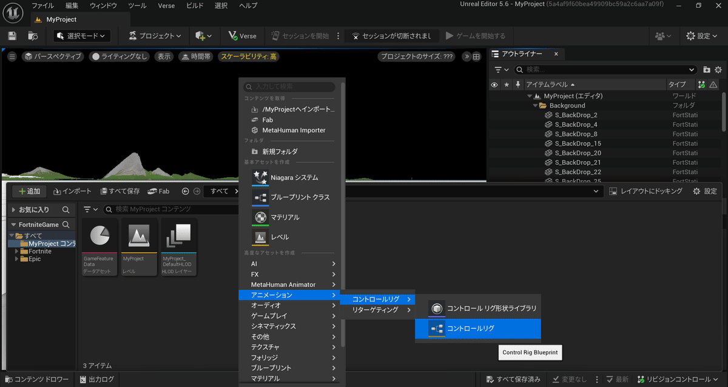Click コントロール リグ形状ライブラリ icon
This screenshot has width=728, height=387.
click(437, 309)
